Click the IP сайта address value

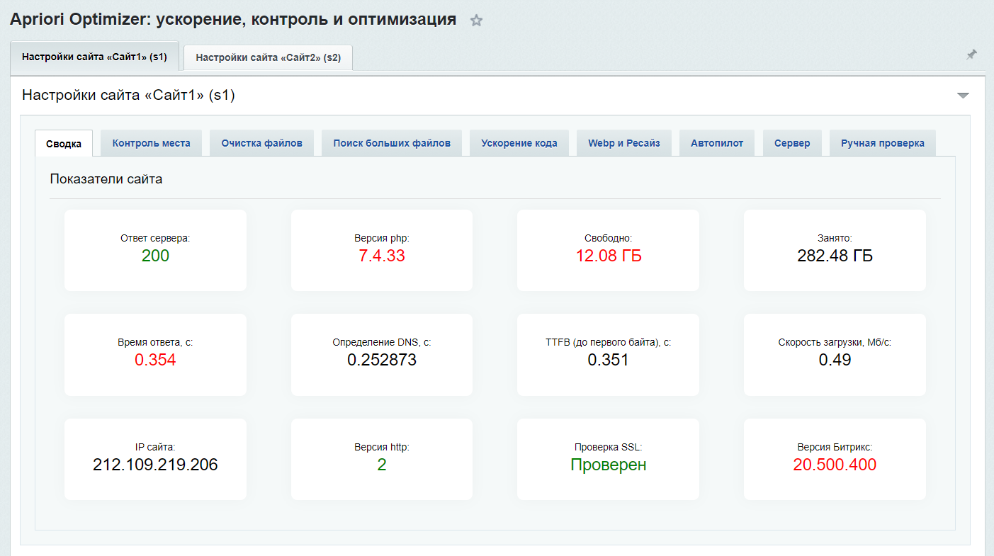point(155,465)
